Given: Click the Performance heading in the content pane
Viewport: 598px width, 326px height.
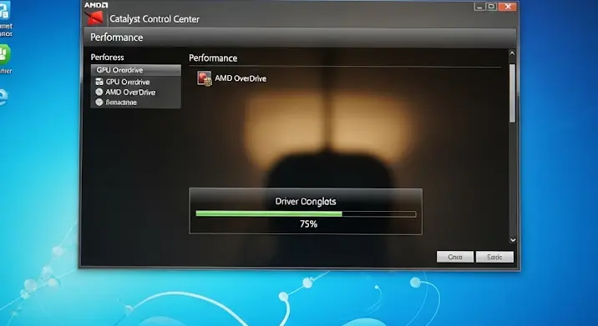Looking at the screenshot, I should [x=213, y=58].
